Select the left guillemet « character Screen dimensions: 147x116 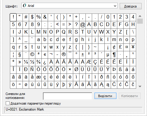tap(45, 55)
